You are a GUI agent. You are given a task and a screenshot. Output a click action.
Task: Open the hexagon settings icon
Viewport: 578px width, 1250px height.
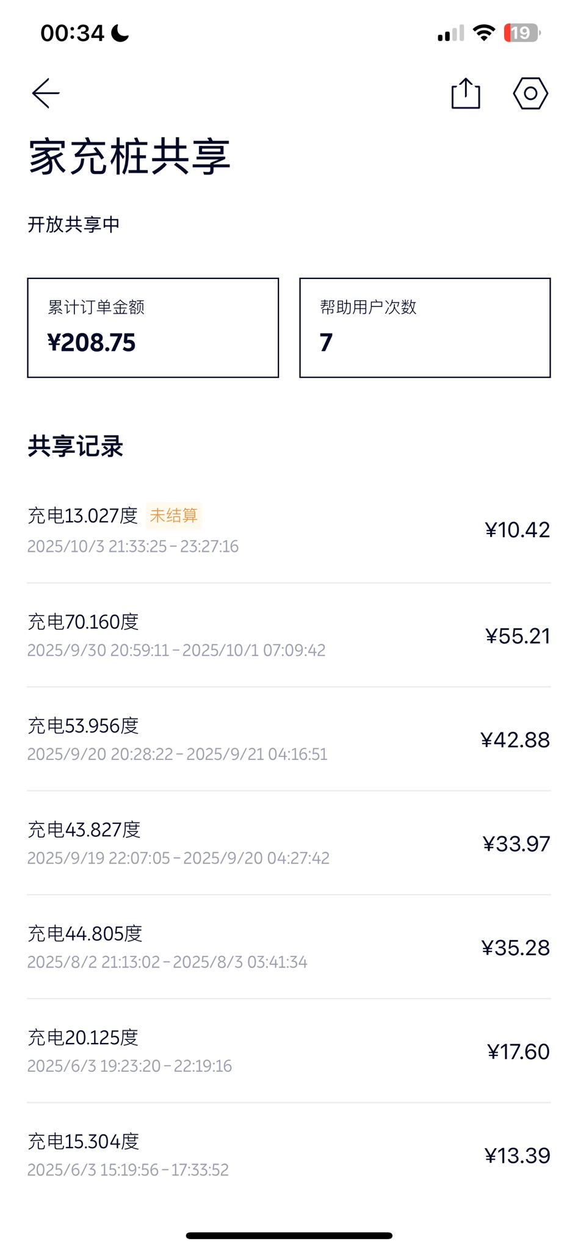530,93
